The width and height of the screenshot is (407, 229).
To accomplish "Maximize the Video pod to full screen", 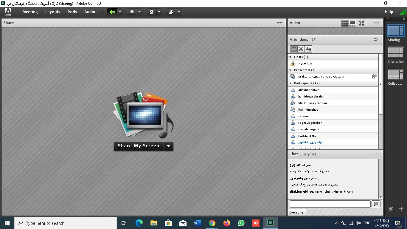I will click(361, 23).
